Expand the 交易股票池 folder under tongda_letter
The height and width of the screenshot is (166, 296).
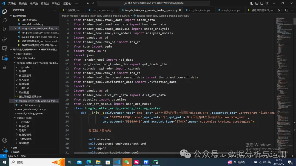point(17,75)
